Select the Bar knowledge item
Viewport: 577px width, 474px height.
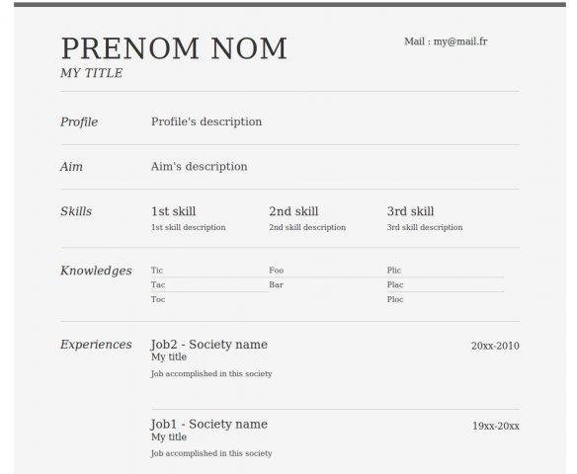276,284
